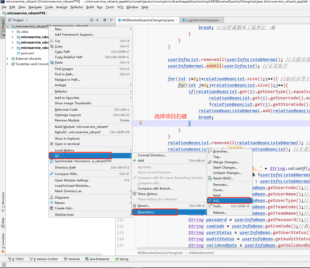Collapse the microservice_vdcamtTFS root node

[x=7, y=26]
